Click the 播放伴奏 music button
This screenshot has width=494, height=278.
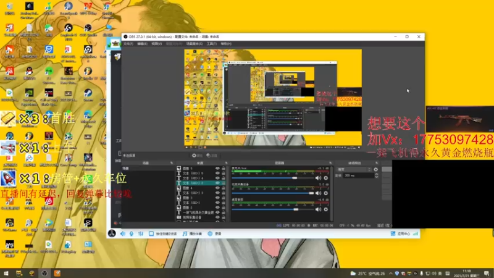click(x=192, y=234)
